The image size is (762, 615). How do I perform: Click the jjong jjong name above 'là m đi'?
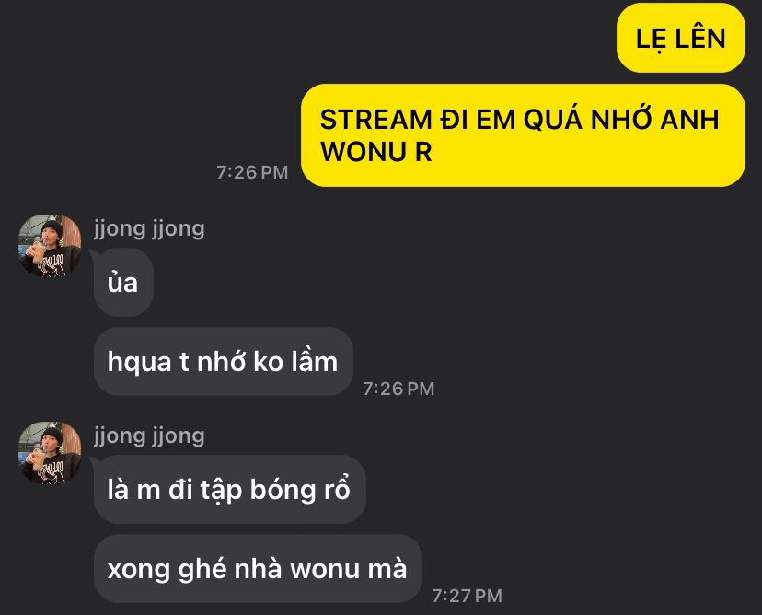coord(149,435)
